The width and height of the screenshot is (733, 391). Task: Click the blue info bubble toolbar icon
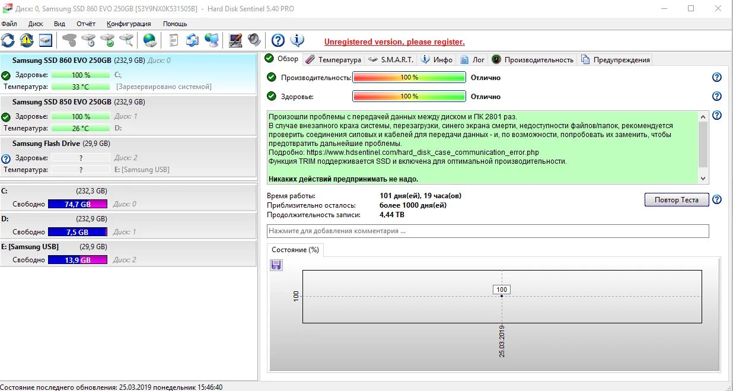[297, 40]
